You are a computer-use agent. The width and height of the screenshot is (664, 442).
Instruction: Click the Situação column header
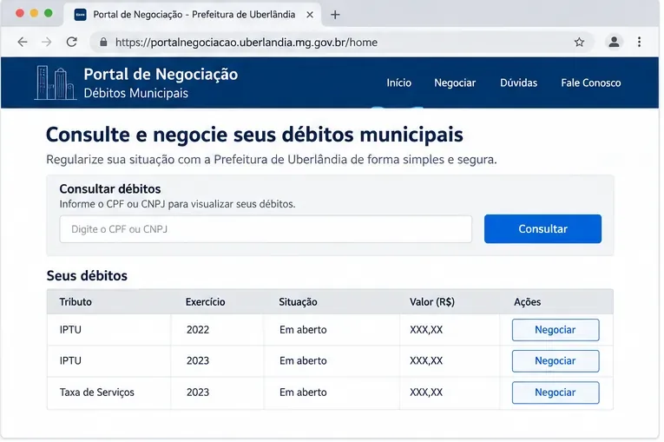click(298, 301)
